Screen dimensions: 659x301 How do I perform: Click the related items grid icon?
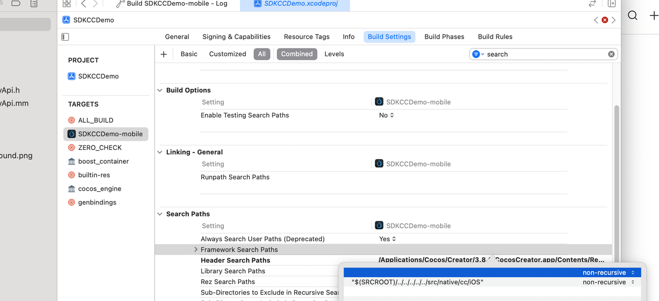(x=66, y=4)
